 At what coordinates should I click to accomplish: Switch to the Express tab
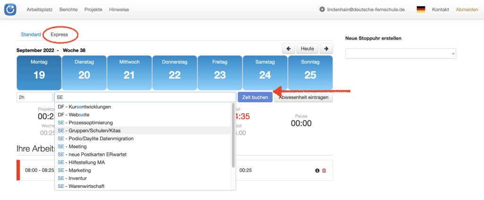(60, 34)
